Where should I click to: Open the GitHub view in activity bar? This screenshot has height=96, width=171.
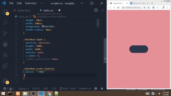coord(5,44)
